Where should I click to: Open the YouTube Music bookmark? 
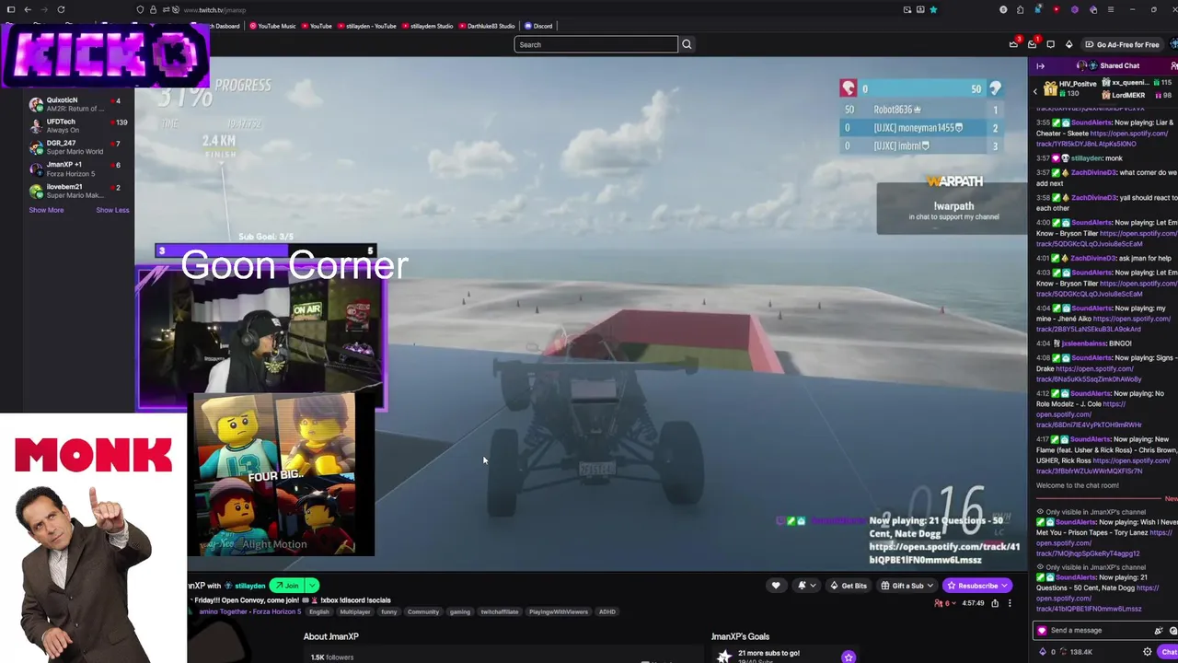(x=273, y=26)
